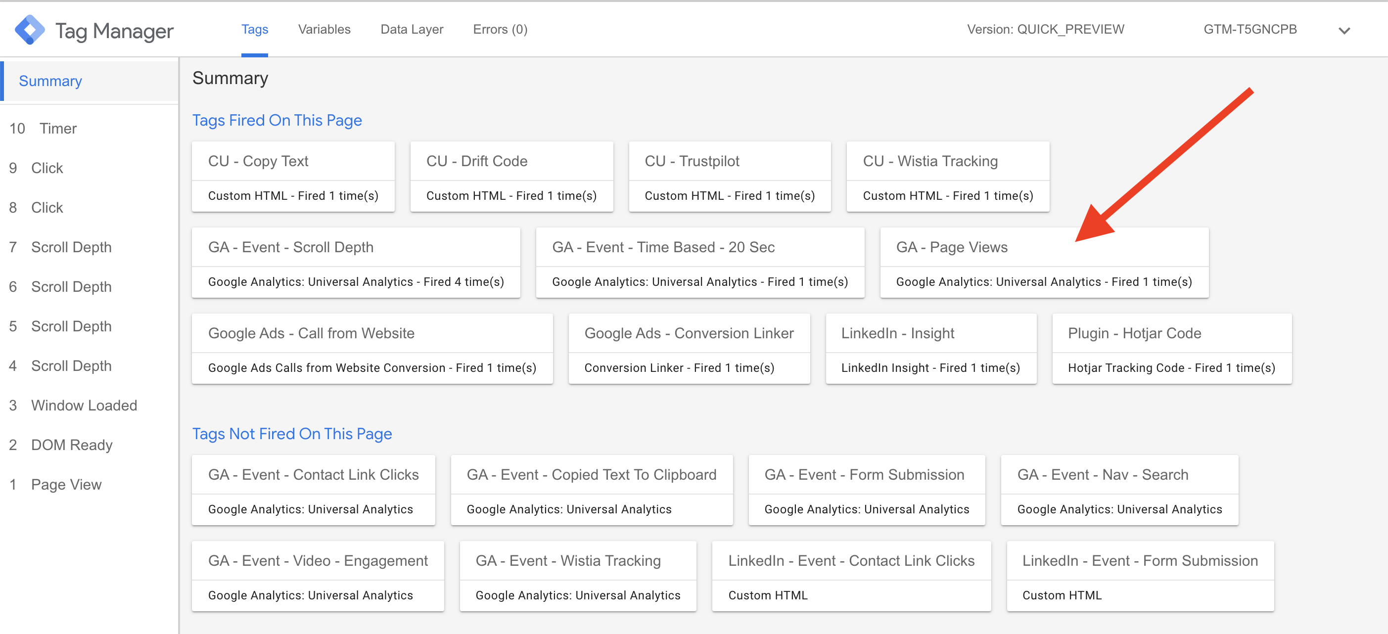This screenshot has width=1388, height=634.
Task: Open GA - Event - Video - Engagement tag
Action: (318, 576)
